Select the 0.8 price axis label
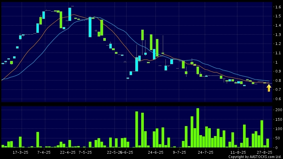Image resolution: width=283 pixels, height=159 pixels. [278, 80]
